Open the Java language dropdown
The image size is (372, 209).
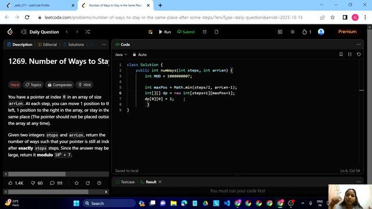pos(121,55)
